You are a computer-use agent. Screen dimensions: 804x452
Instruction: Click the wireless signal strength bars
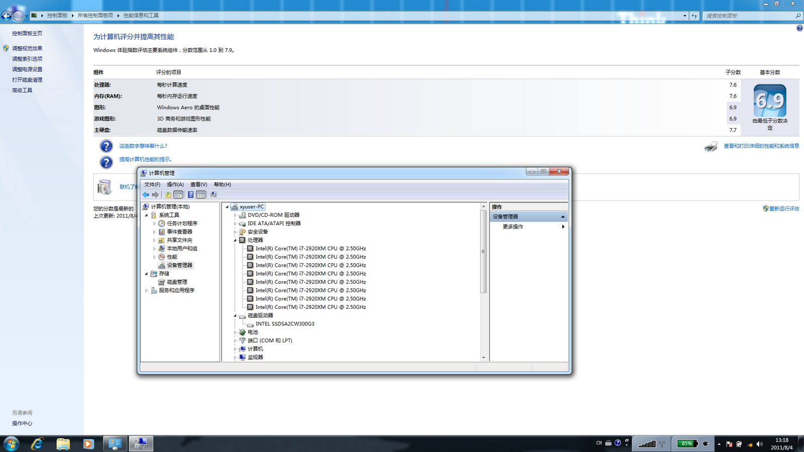[647, 443]
